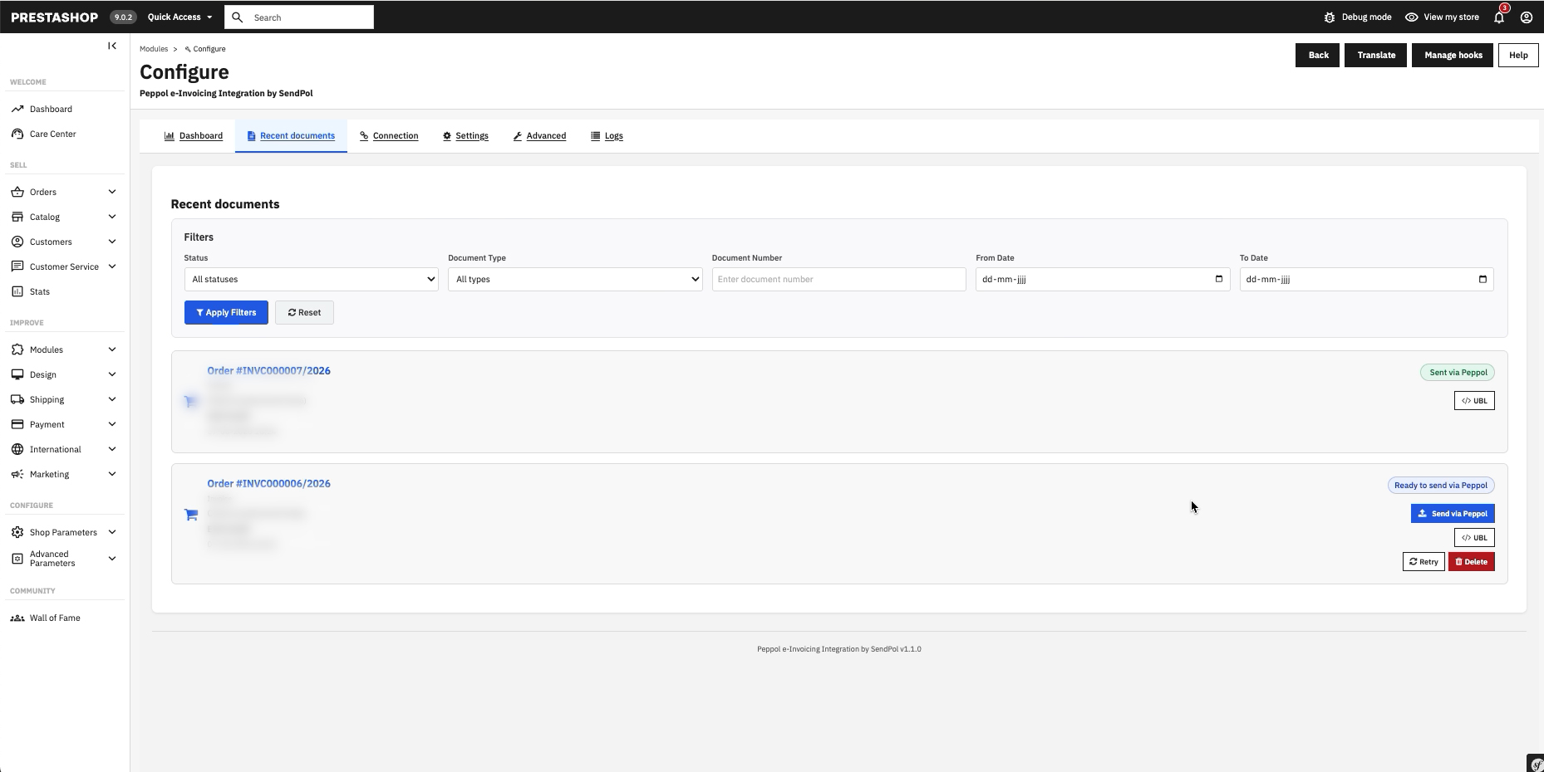The image size is (1544, 772).
Task: Click the red Delete button
Action: [1472, 562]
